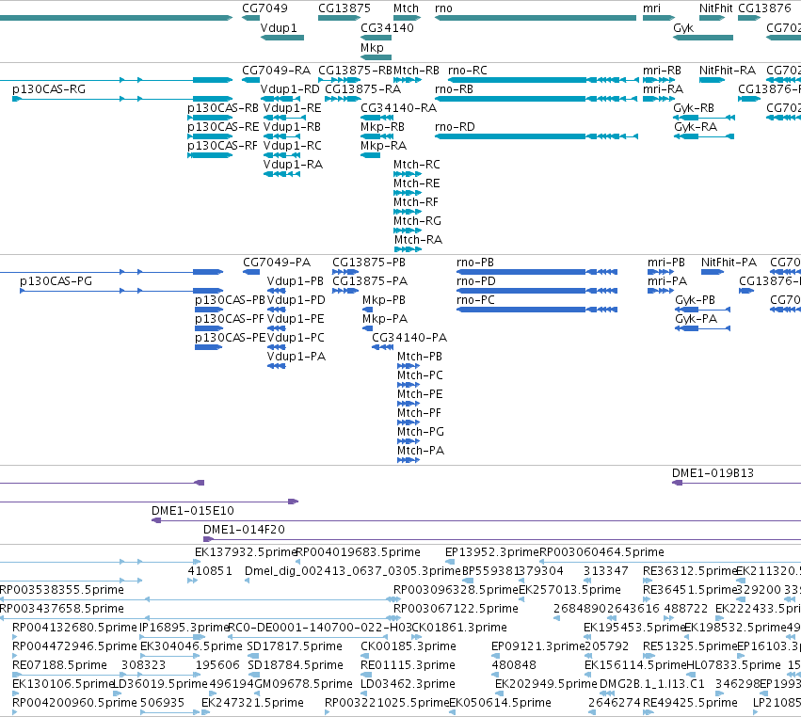The width and height of the screenshot is (801, 717).
Task: Click EST SD17817.5prime
Action: (295, 646)
